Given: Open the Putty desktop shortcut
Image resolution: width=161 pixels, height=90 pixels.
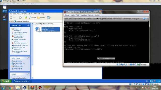Looking at the screenshot, I should tap(5, 17).
